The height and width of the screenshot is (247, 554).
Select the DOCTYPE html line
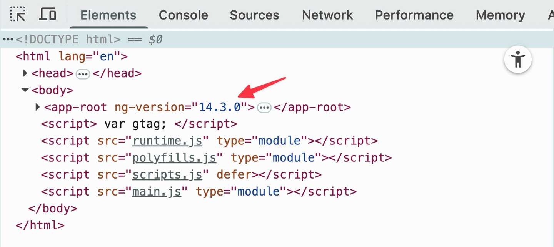(277, 39)
